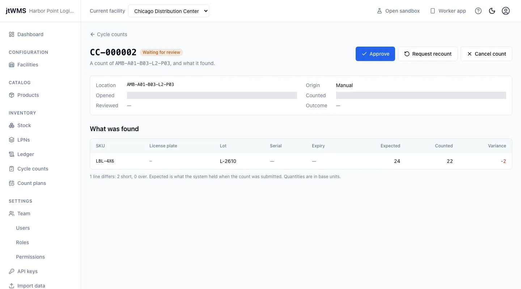Click the Cycle counts clipboard icon
Image resolution: width=521 pixels, height=289 pixels.
12,169
